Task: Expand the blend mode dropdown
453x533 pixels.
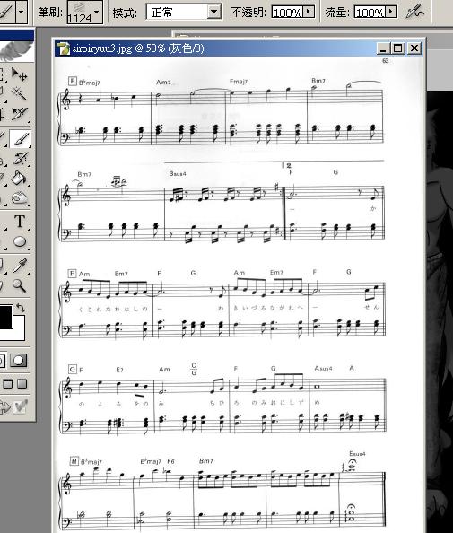Action: (x=213, y=13)
